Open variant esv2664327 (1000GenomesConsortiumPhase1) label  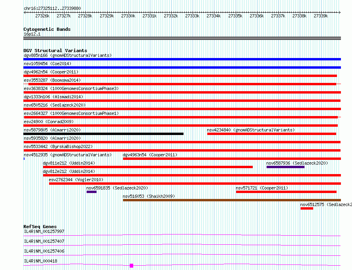(x=71, y=113)
